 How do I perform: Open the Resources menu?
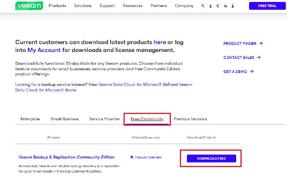133,6
